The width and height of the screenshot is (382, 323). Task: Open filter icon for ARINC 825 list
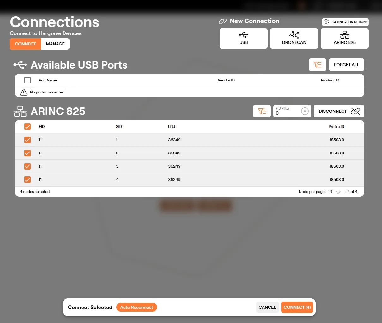coord(262,111)
